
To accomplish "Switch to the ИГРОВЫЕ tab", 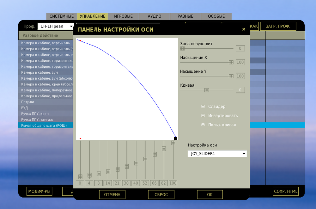I will pyautogui.click(x=123, y=16).
